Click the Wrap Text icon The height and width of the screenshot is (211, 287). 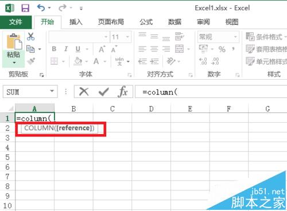pos(179,36)
